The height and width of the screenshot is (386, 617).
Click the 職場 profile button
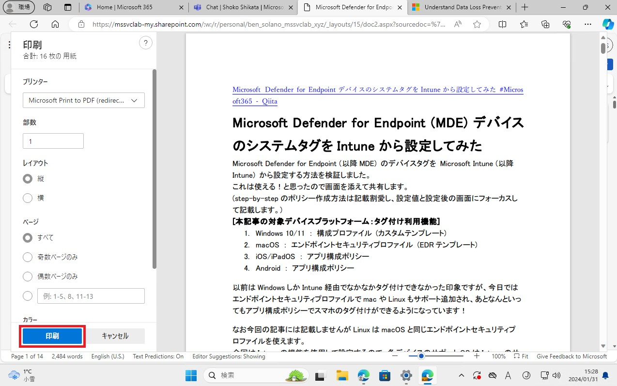coord(19,7)
